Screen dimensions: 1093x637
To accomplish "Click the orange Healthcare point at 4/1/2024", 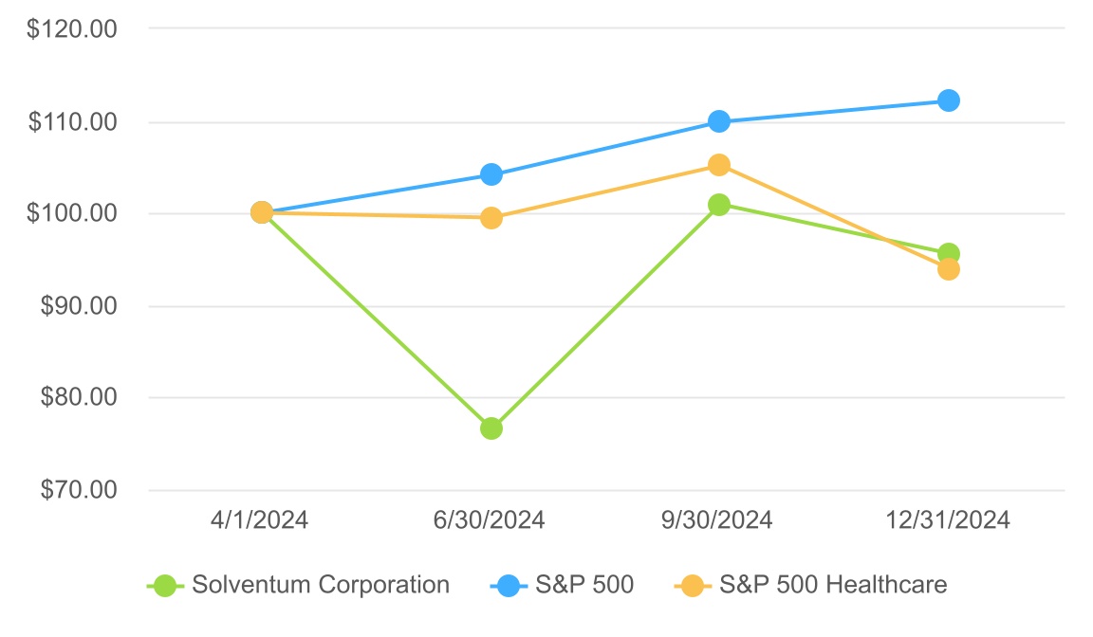I will click(x=262, y=212).
